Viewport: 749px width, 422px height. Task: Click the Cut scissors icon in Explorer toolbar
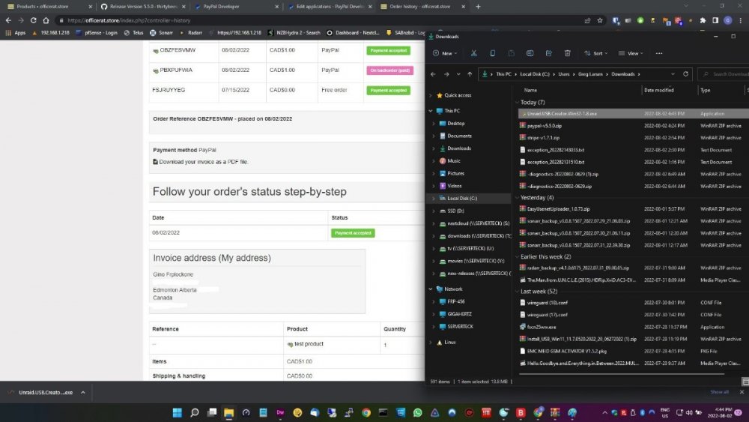click(x=474, y=53)
